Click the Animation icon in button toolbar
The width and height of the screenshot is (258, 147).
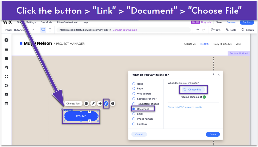click(99, 103)
